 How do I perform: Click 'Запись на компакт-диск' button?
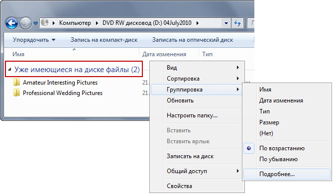[104, 40]
